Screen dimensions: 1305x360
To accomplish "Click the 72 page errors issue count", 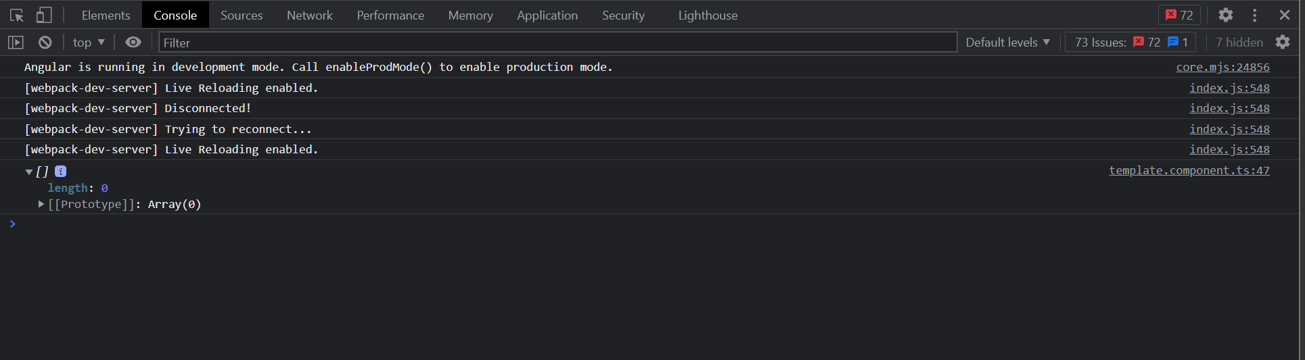I will 1147,43.
